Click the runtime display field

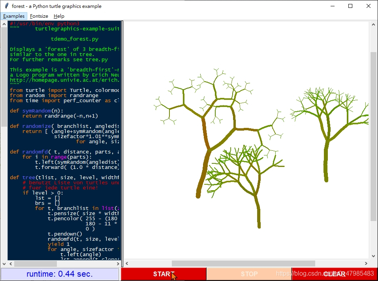pyautogui.click(x=59, y=274)
